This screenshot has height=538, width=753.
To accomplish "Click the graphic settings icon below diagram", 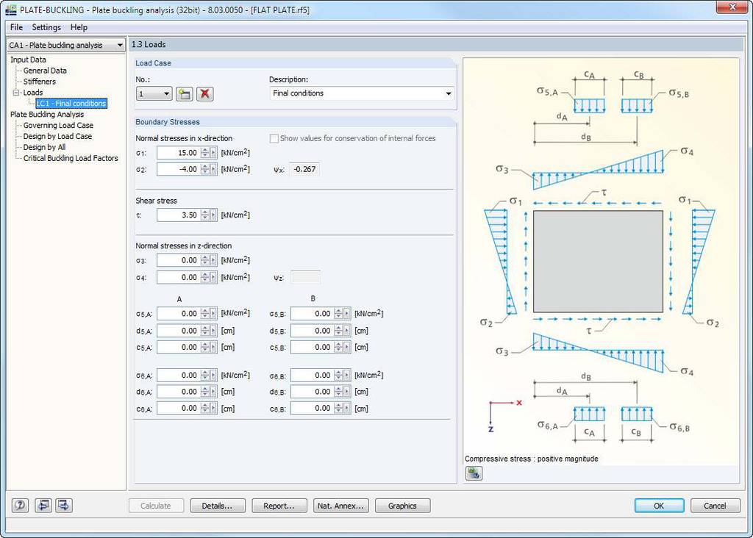I will point(474,473).
